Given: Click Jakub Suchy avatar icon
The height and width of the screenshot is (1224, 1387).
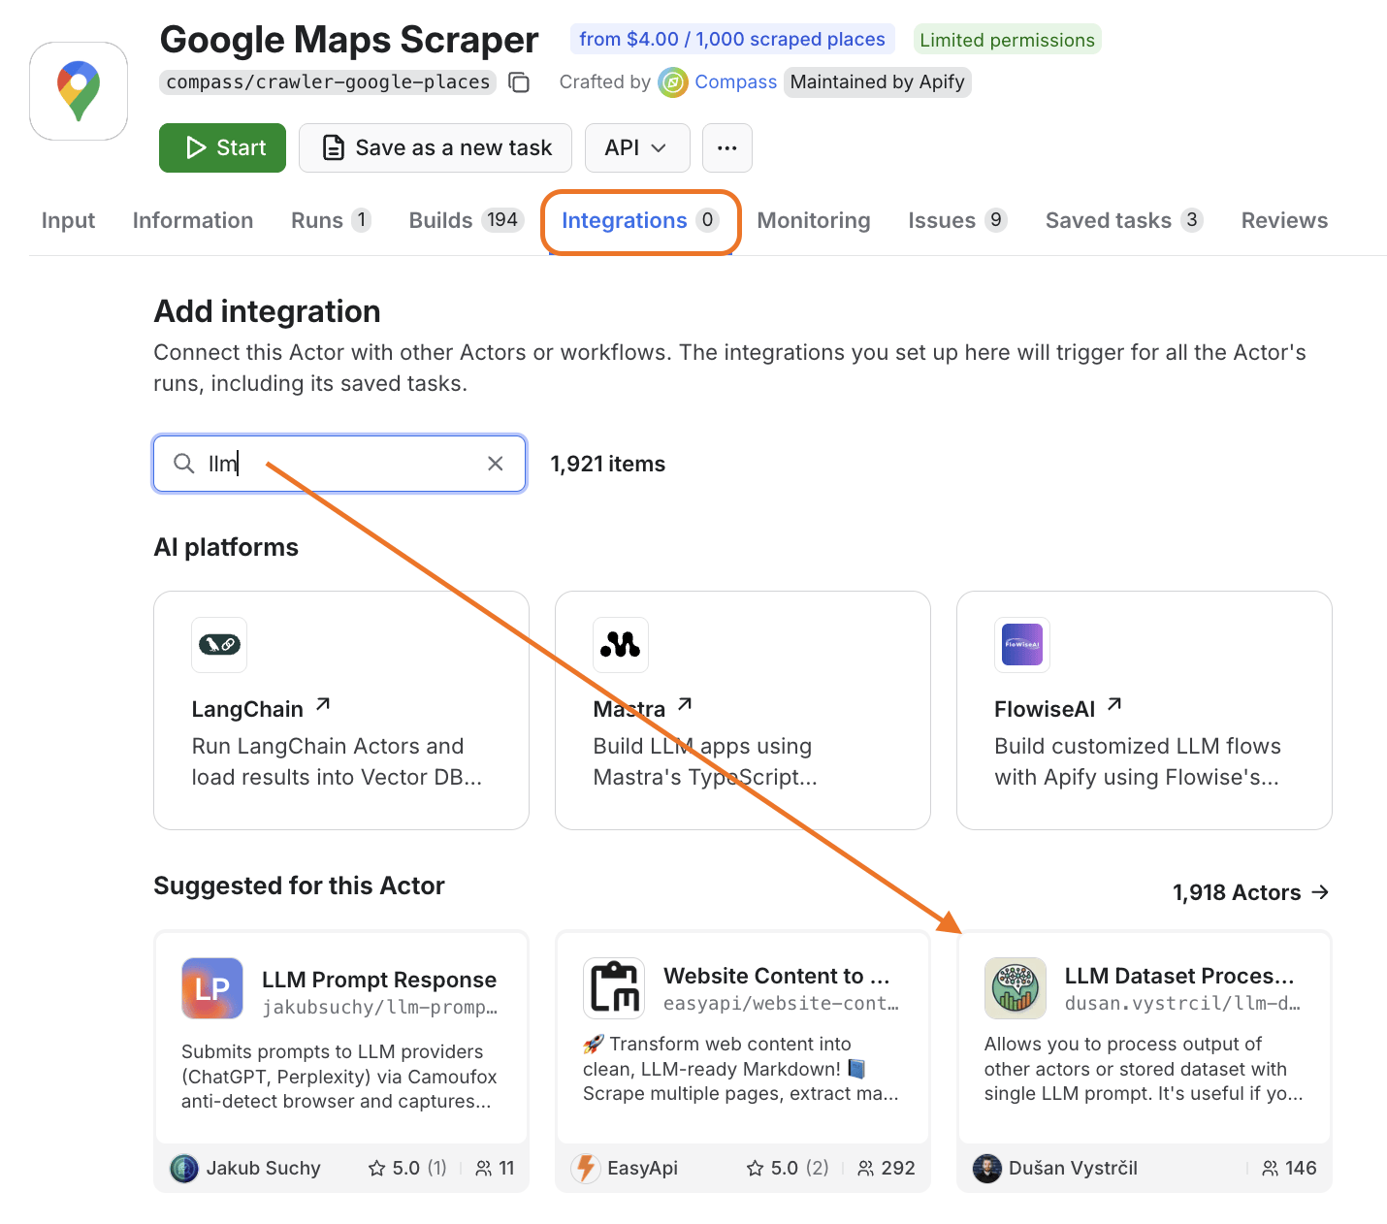Looking at the screenshot, I should coord(184,1169).
